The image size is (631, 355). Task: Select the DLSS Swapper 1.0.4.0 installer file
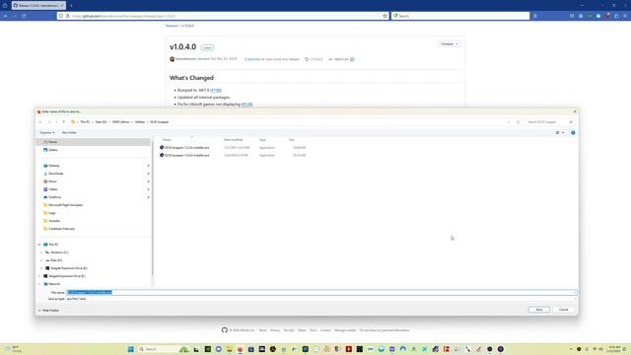pyautogui.click(x=186, y=156)
